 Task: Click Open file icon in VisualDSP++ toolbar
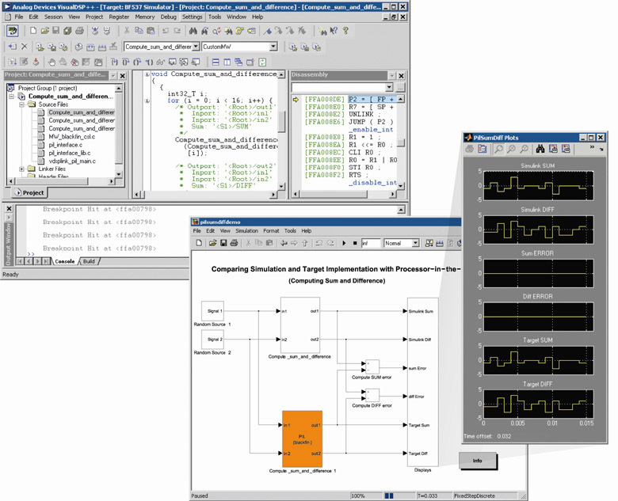coord(45,30)
